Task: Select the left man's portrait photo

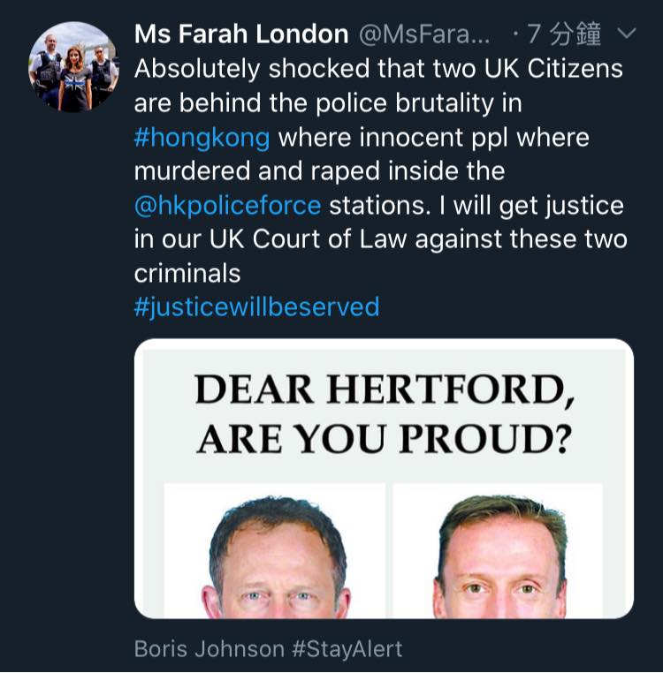Action: pyautogui.click(x=275, y=550)
